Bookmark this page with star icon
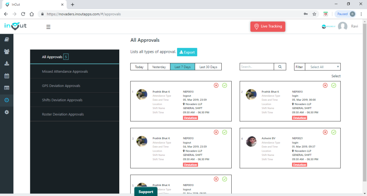The height and width of the screenshot is (196, 367). (x=314, y=14)
